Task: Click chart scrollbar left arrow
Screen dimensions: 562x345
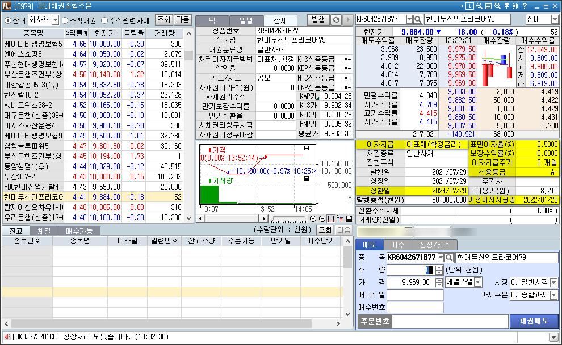Action: coord(200,218)
